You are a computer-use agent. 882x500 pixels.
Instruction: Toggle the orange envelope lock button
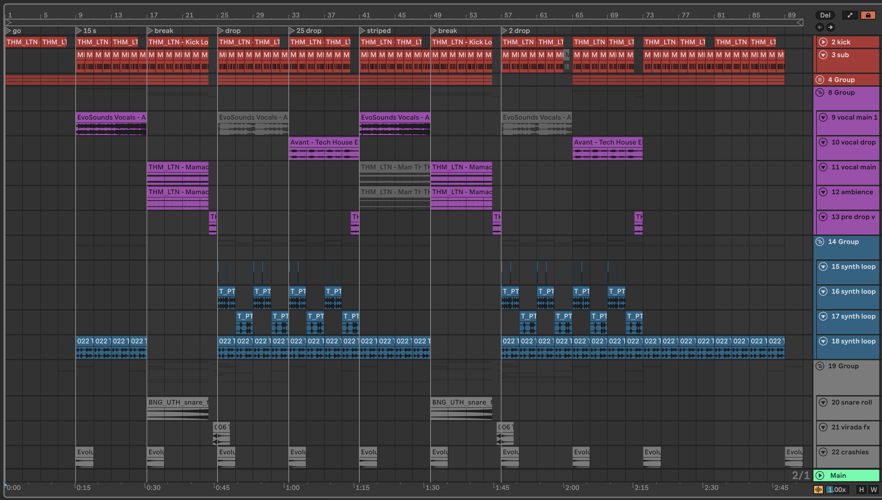[868, 15]
